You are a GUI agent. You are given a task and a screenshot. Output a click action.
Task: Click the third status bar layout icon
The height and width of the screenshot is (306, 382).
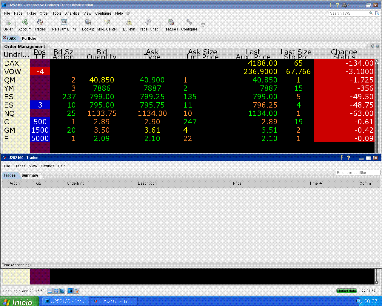pos(62,291)
